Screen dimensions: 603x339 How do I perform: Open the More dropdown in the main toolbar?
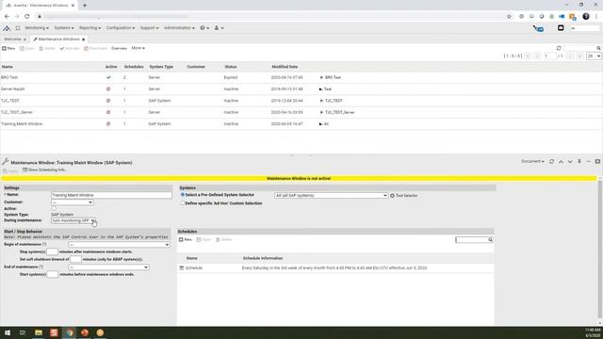(139, 48)
